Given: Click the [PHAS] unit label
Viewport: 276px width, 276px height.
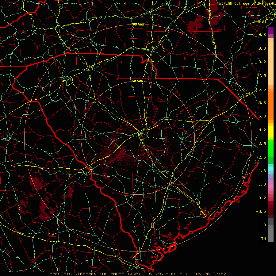Looking at the screenshot, I should 259,21.
